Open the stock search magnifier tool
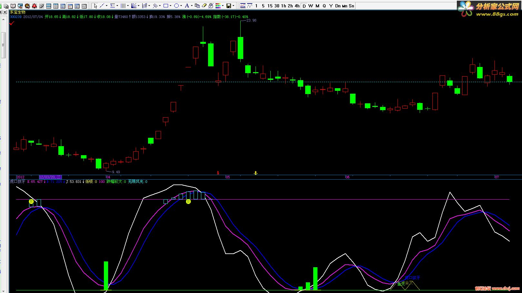This screenshot has width=522, height=293. point(20,6)
